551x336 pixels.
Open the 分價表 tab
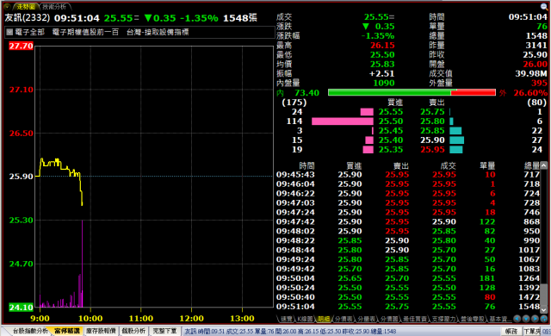coord(344,319)
